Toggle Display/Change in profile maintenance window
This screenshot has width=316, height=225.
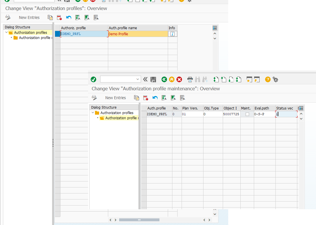[x=94, y=98]
